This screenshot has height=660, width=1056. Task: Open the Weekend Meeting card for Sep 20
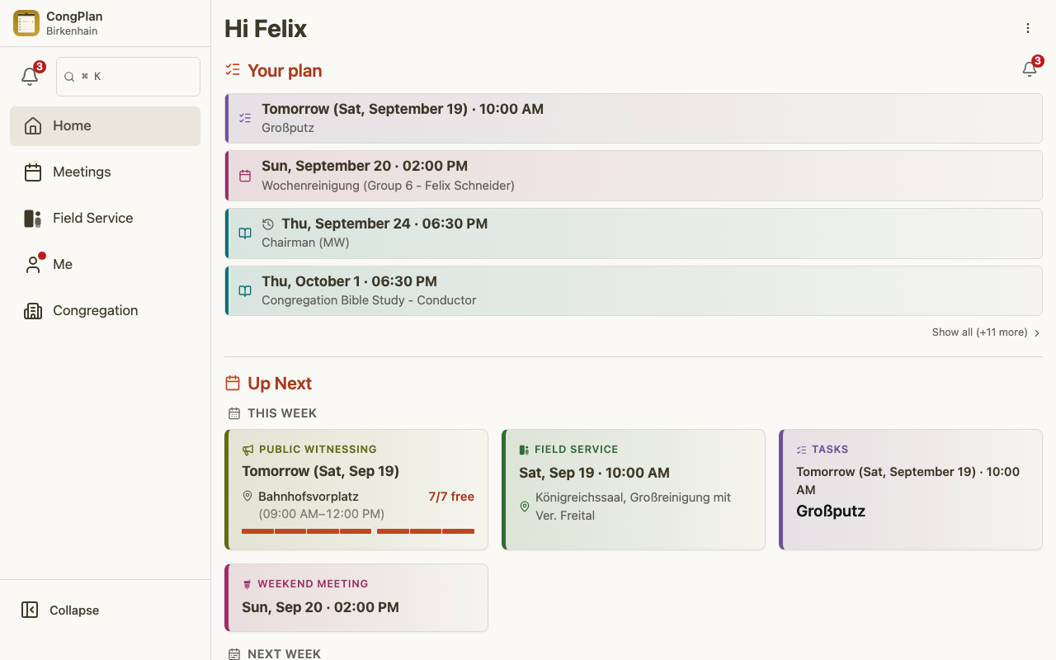pos(356,597)
